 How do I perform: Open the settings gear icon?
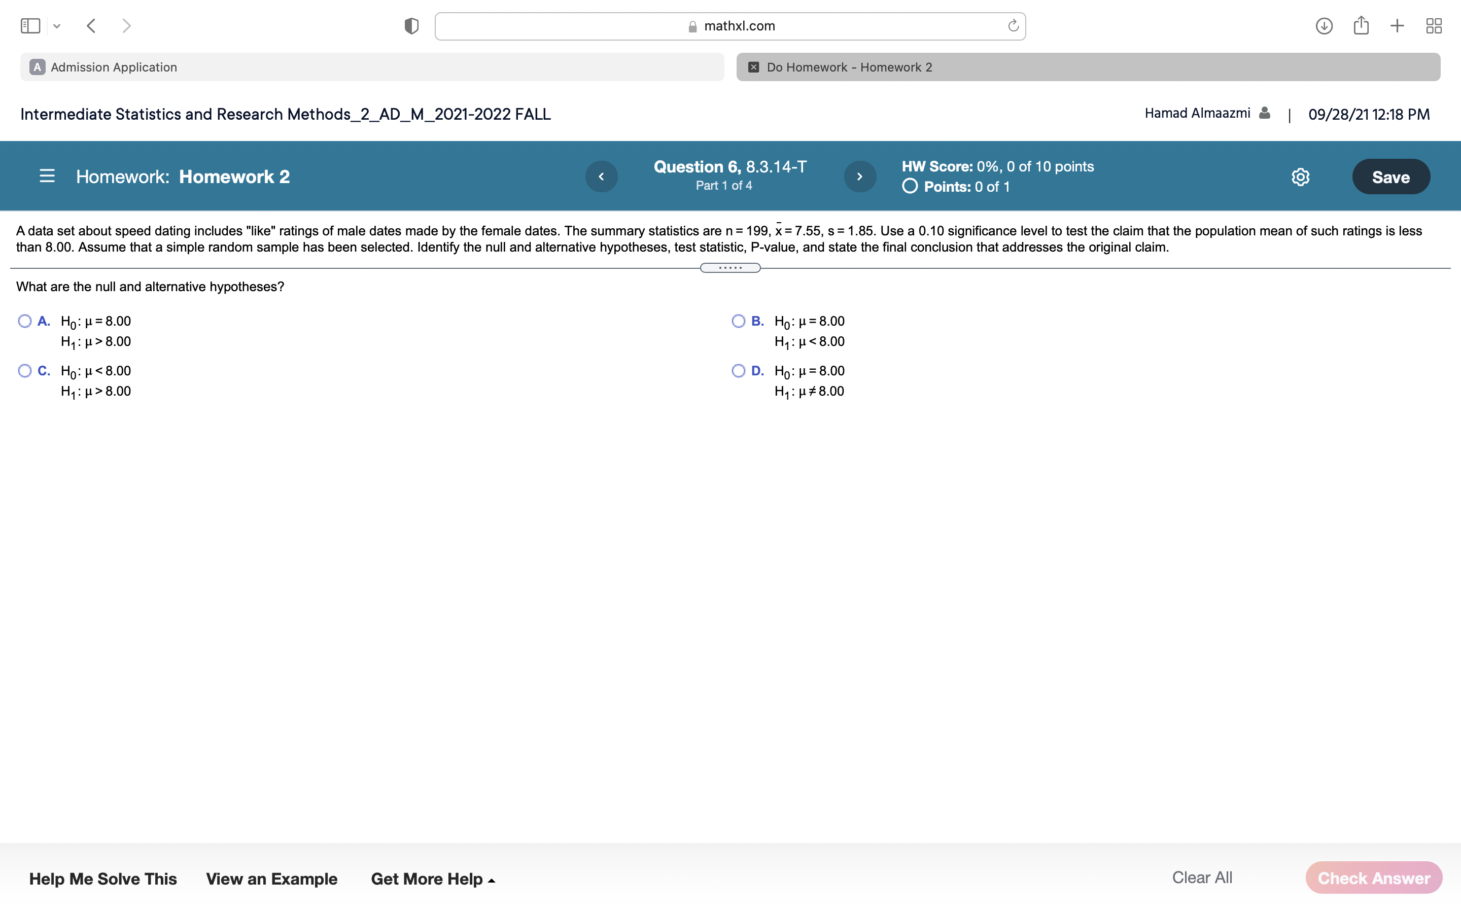click(1300, 177)
